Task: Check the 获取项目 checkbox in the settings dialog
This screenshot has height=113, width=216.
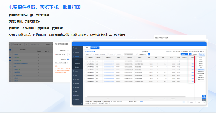Action: [x=68, y=59]
